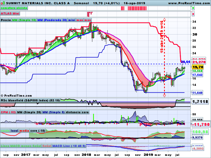211x158 pixels.
Task: Click the red 0 value of ATLAS Mini
Action: 193,14
